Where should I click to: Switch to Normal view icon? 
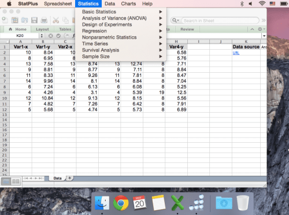point(6,181)
